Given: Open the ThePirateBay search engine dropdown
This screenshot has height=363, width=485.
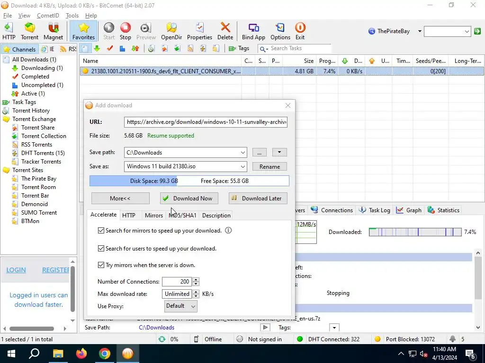Looking at the screenshot, I should (420, 31).
